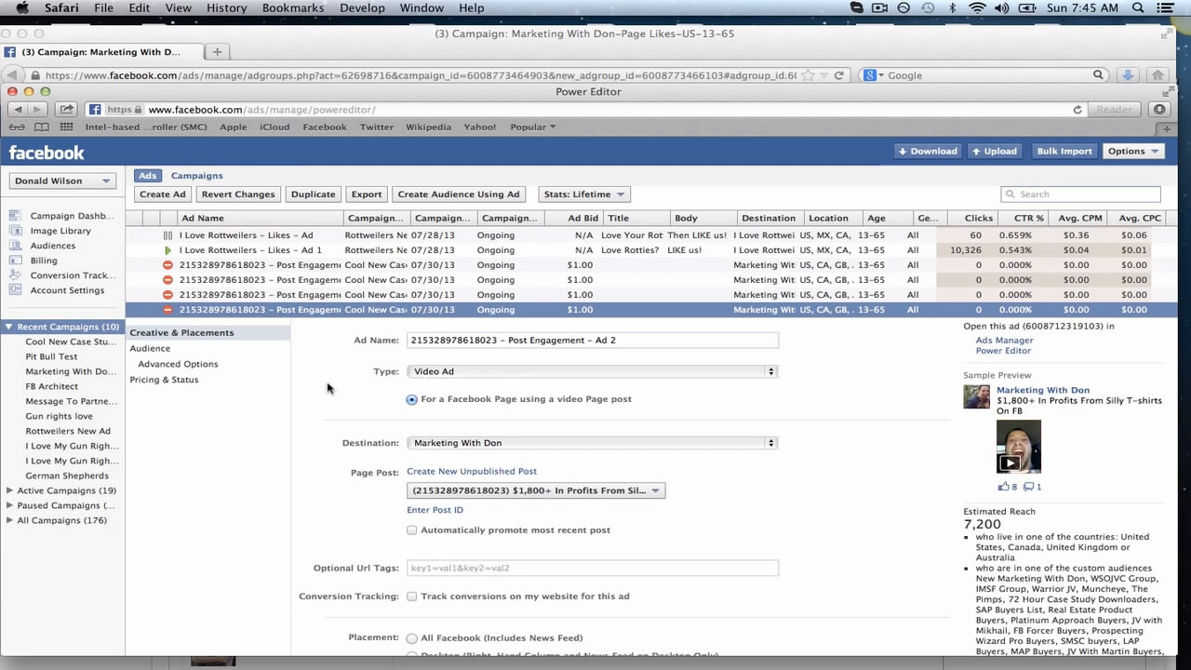Open the Donald Wilson account dropdown
This screenshot has width=1191, height=670.
pyautogui.click(x=61, y=181)
